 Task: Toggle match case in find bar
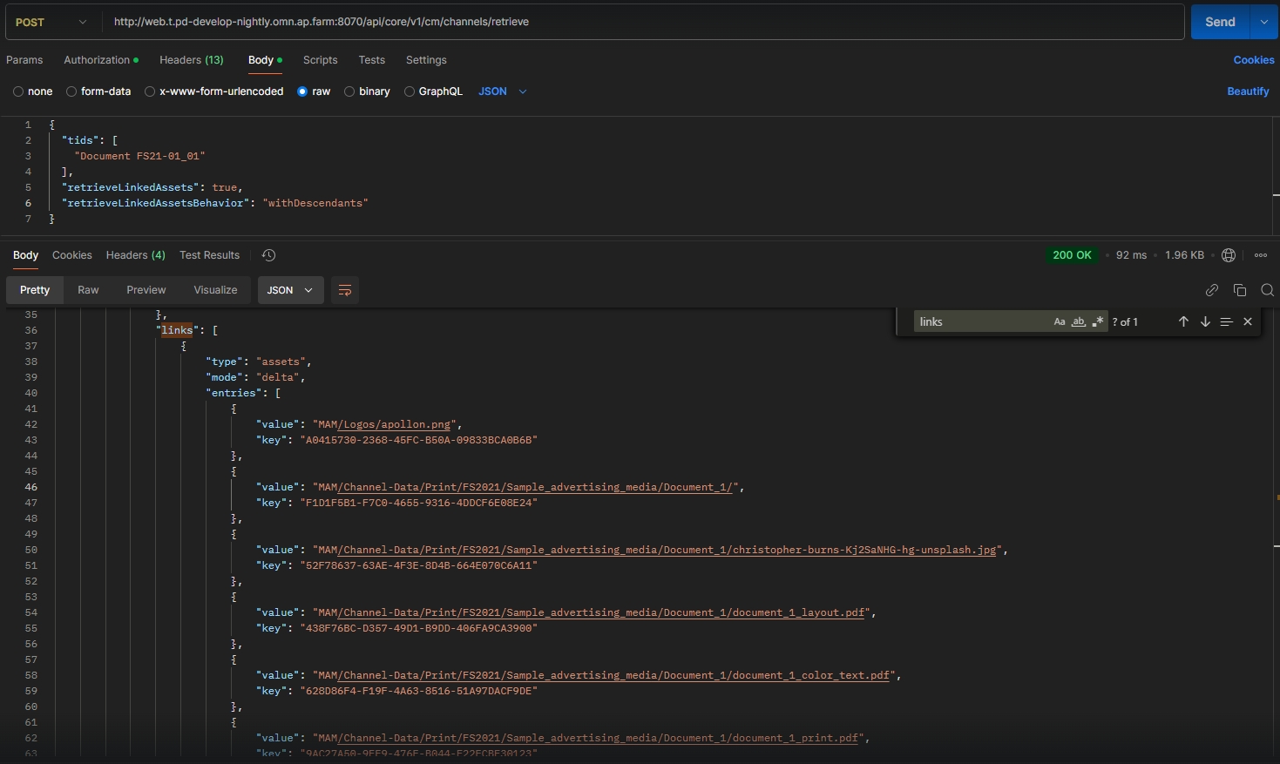pyautogui.click(x=1060, y=321)
